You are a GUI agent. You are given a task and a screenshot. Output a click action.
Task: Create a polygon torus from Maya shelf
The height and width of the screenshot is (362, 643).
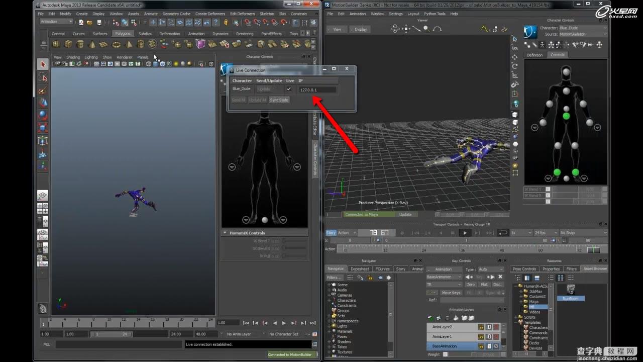pyautogui.click(x=116, y=44)
